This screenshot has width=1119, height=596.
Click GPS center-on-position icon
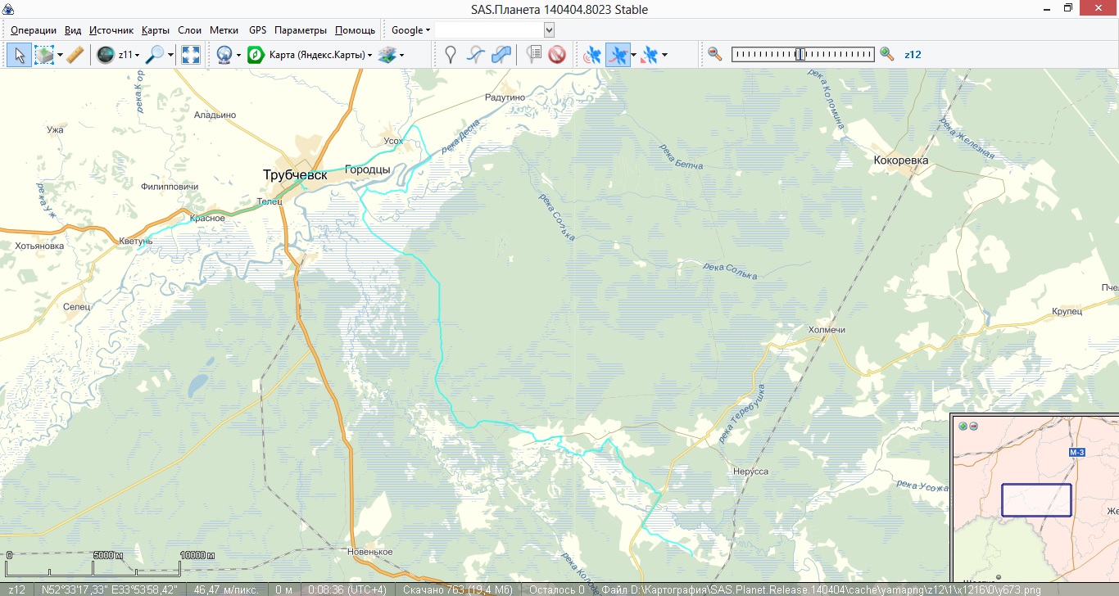[650, 55]
